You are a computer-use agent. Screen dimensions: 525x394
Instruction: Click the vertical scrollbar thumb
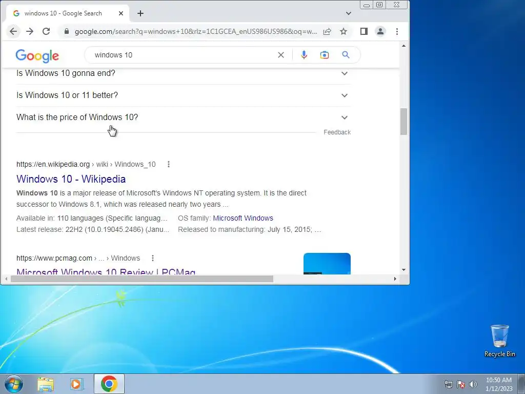click(x=404, y=122)
